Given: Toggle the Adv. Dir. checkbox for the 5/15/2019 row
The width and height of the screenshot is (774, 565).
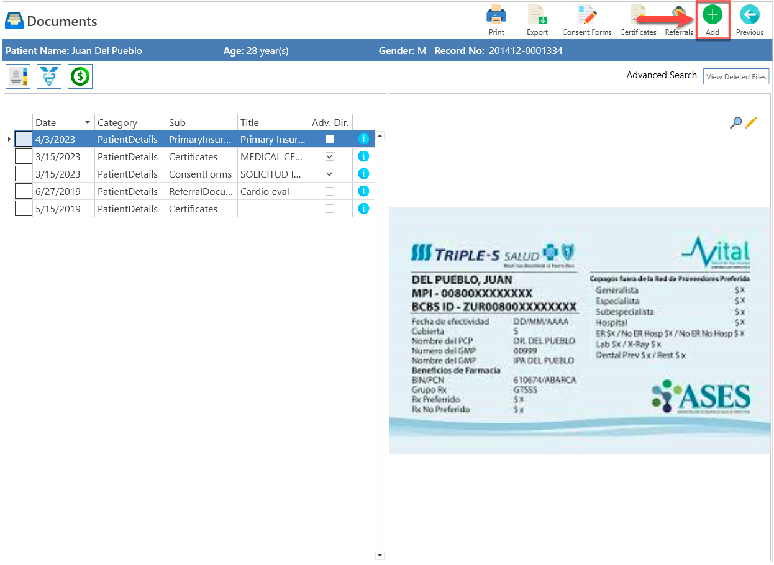Looking at the screenshot, I should 330,209.
